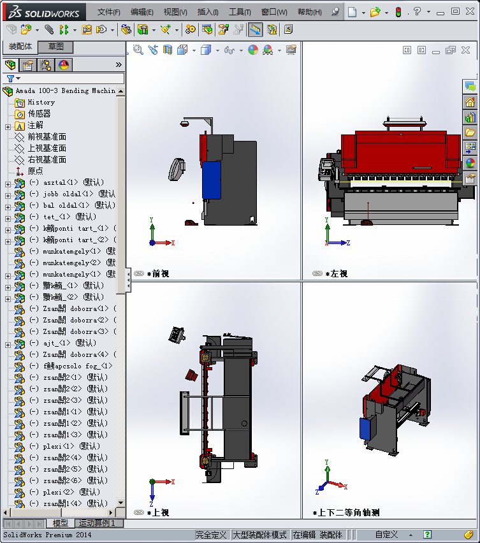The image size is (480, 543).
Task: Click the Linear Component Pattern icon
Action: point(64,29)
